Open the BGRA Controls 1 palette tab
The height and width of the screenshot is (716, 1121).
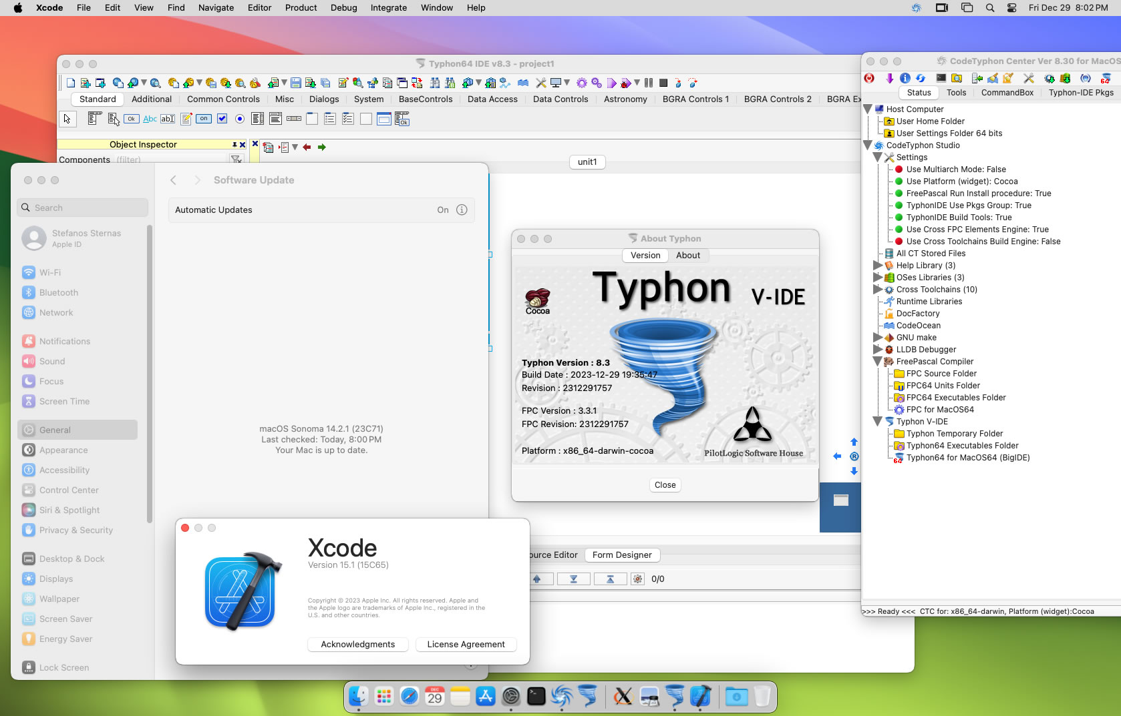[695, 99]
